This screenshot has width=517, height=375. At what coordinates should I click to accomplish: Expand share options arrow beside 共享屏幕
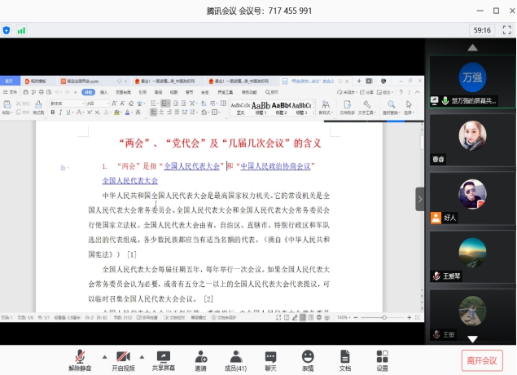click(x=183, y=357)
